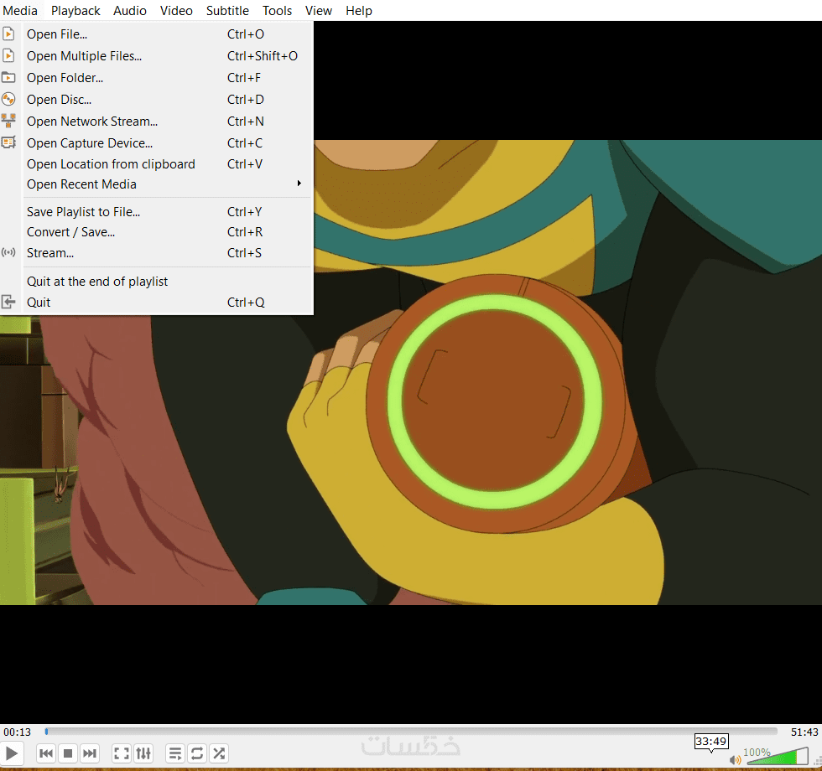Image resolution: width=822 pixels, height=771 pixels.
Task: Skip to previous media track
Action: pyautogui.click(x=46, y=753)
